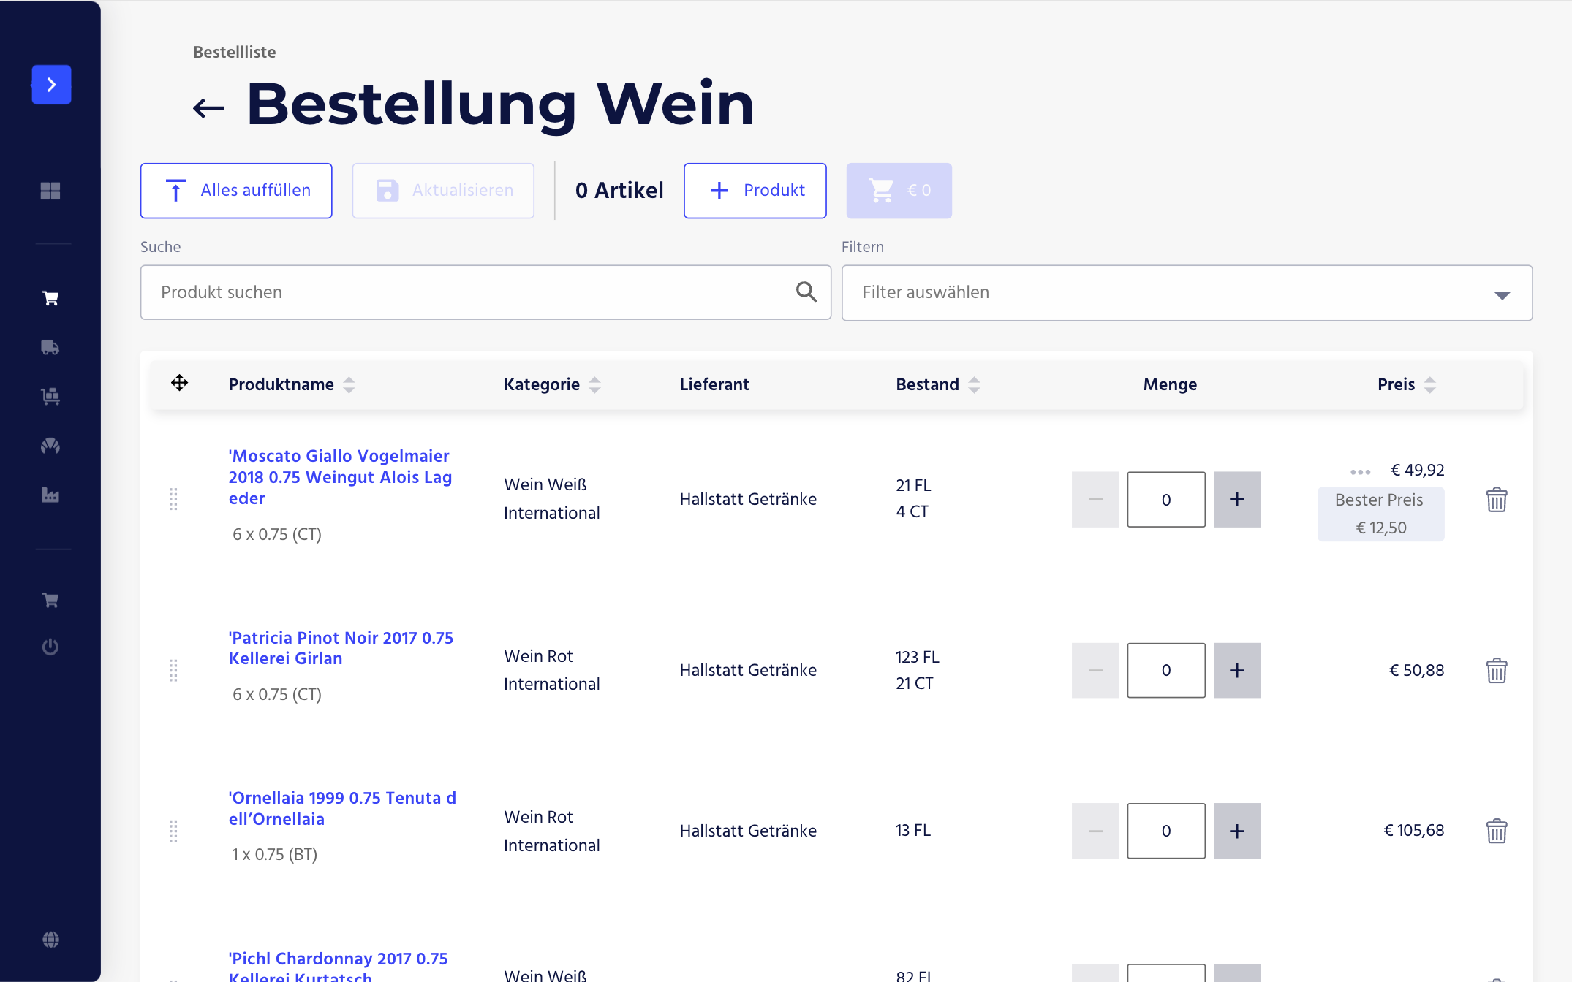Sort the table by Preis column
This screenshot has height=982, width=1572.
(1431, 384)
